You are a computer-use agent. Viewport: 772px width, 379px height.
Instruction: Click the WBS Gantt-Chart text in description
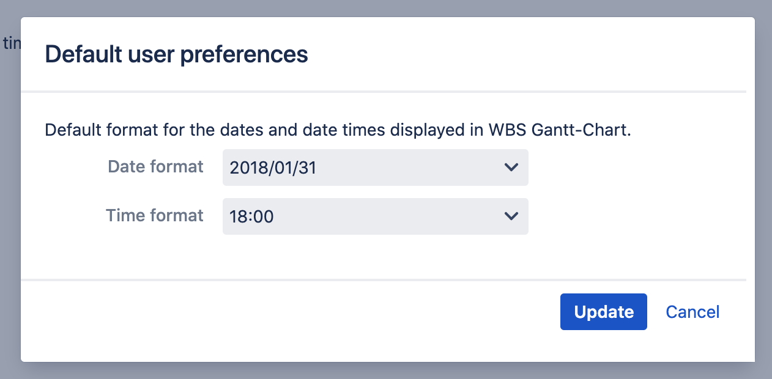tap(559, 130)
